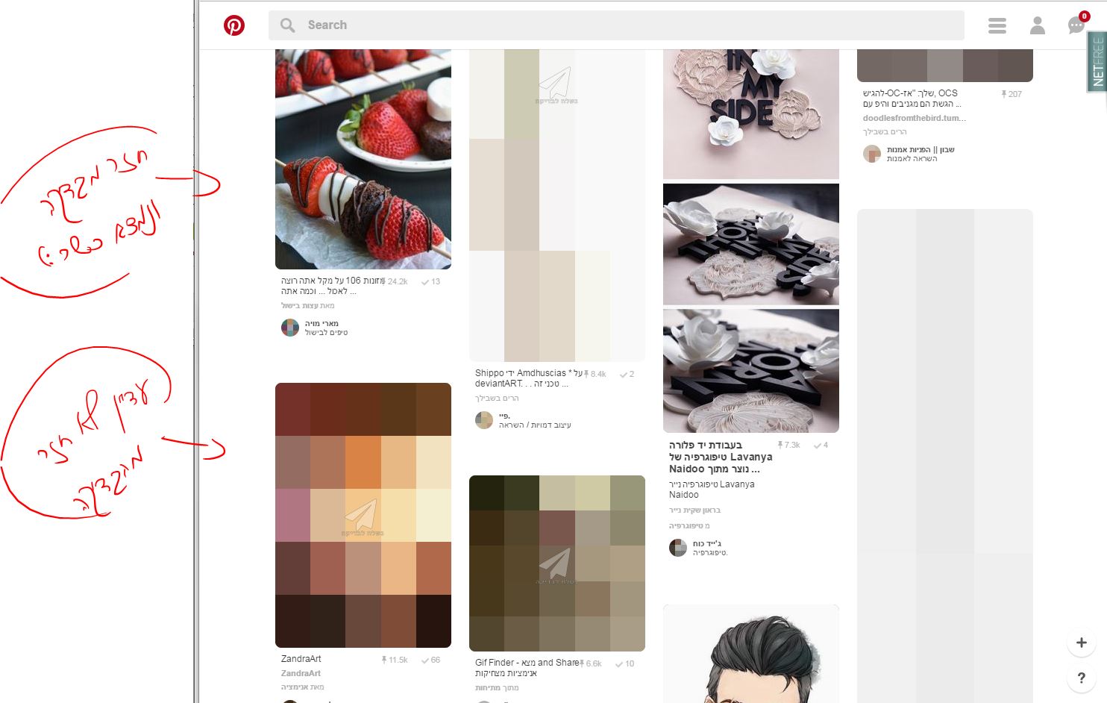Click the plus add-pin button
The width and height of the screenshot is (1107, 703).
tap(1082, 643)
